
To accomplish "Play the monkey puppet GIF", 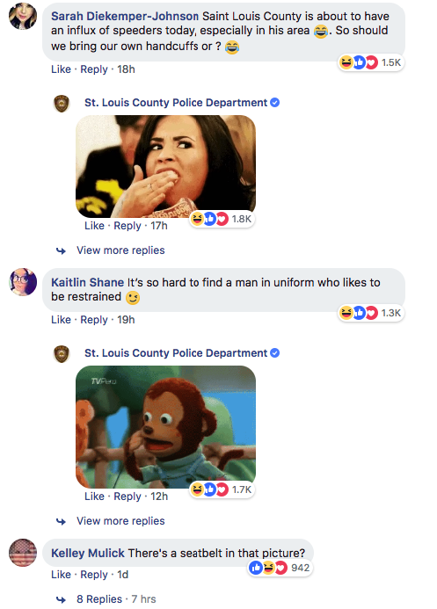I will [x=166, y=427].
